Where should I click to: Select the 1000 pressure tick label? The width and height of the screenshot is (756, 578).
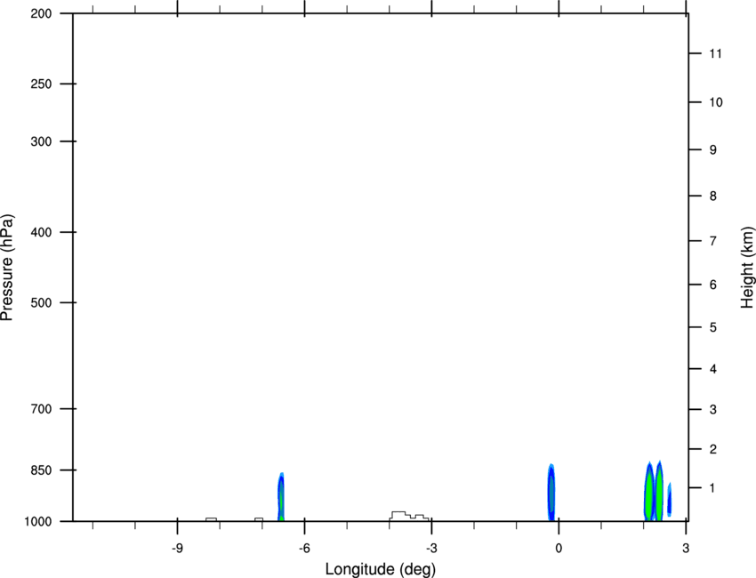point(37,522)
